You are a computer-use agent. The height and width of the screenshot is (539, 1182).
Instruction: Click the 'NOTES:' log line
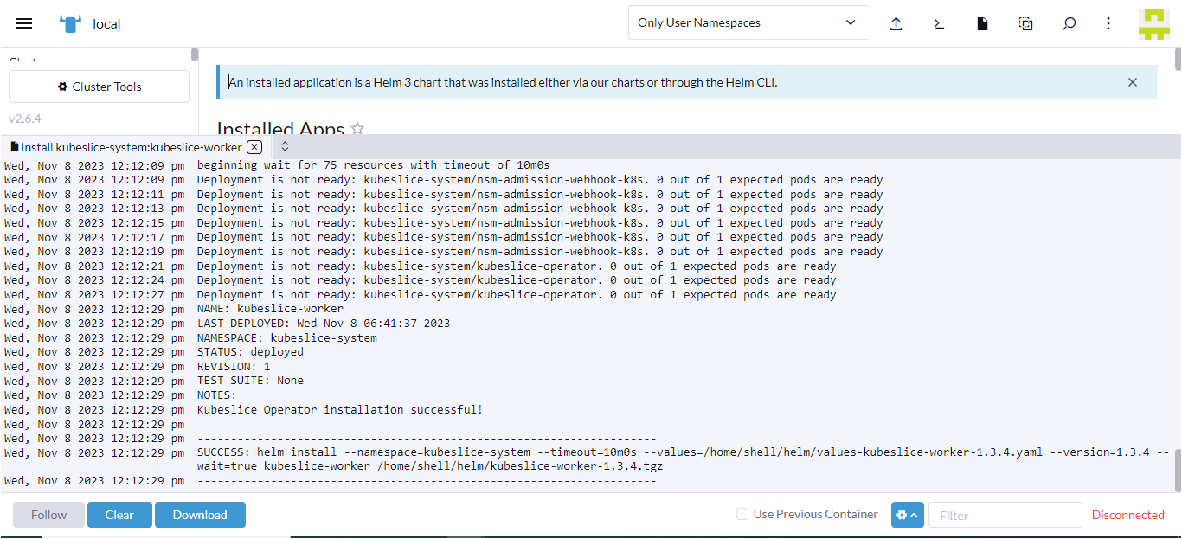pyautogui.click(x=216, y=395)
